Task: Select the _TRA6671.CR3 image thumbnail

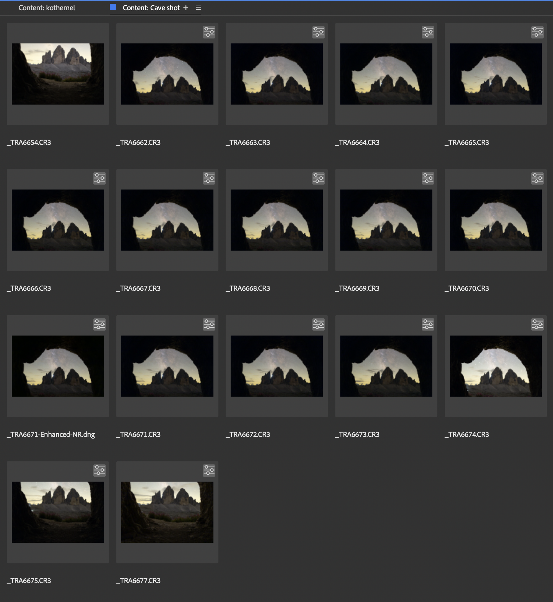Action: pos(167,366)
